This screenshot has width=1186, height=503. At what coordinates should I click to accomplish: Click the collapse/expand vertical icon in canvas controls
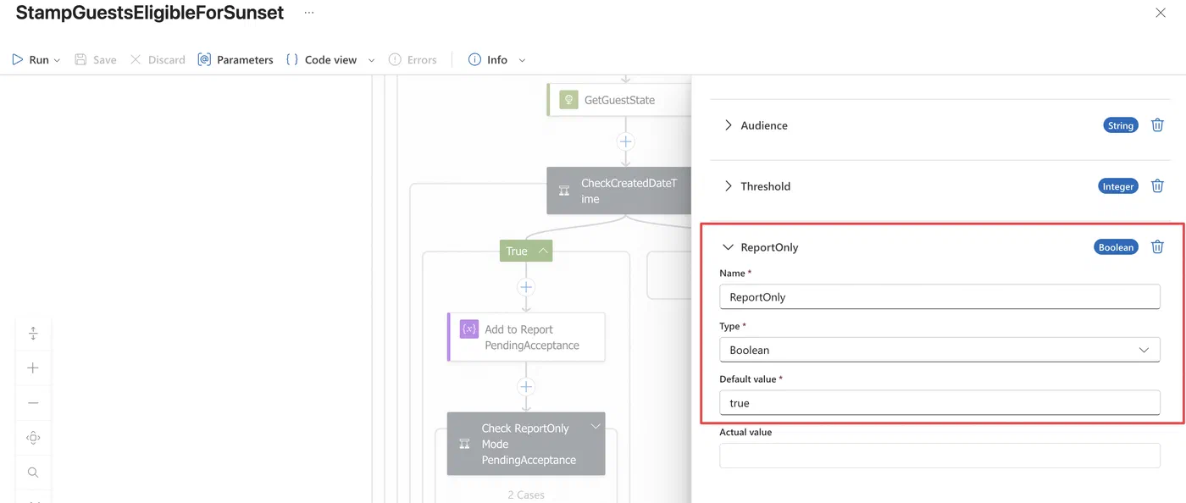click(33, 334)
